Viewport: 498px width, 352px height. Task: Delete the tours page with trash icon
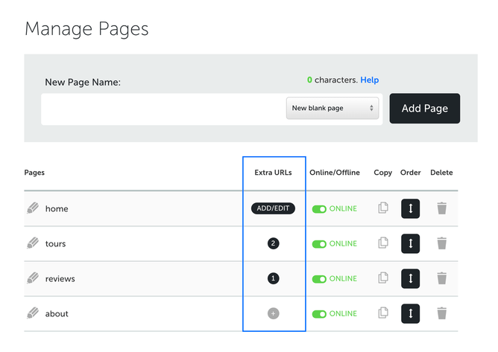441,243
